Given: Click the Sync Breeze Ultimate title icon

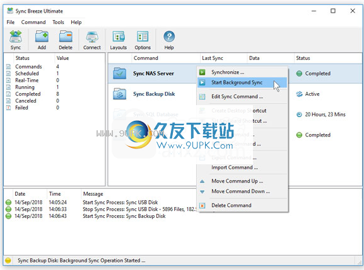Looking at the screenshot, I should click(x=10, y=11).
